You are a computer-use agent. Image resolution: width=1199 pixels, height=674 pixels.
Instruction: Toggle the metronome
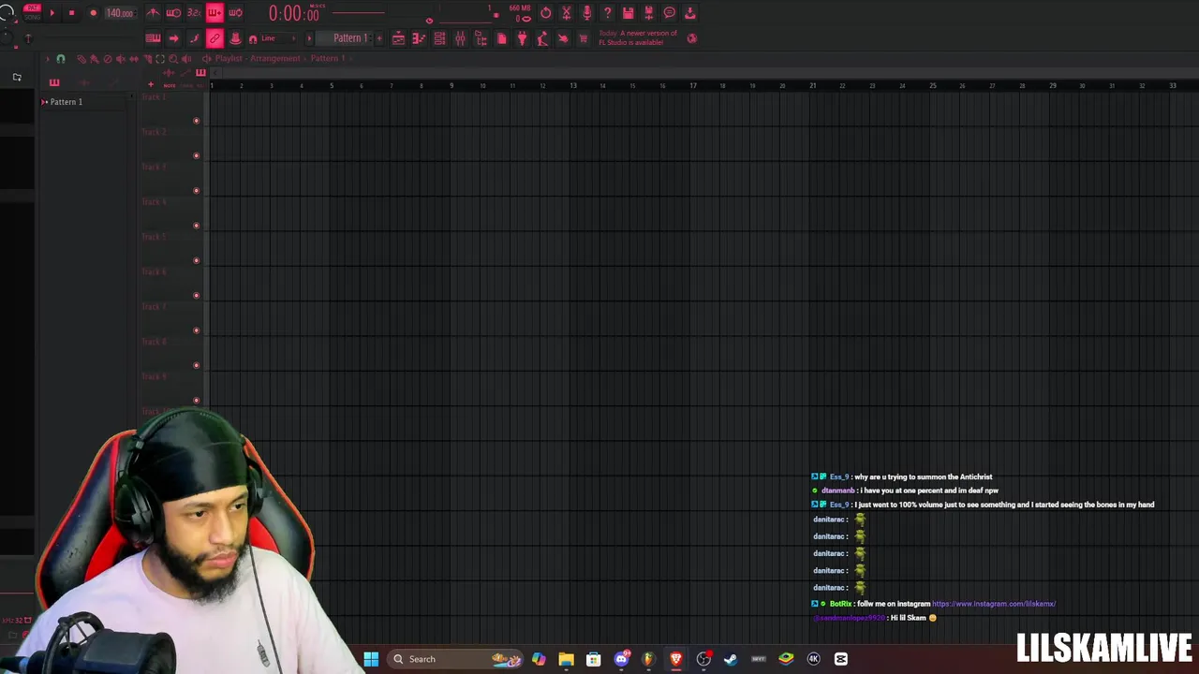[x=154, y=13]
